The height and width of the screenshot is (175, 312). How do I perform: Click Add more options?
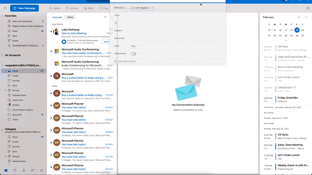click(x=125, y=61)
